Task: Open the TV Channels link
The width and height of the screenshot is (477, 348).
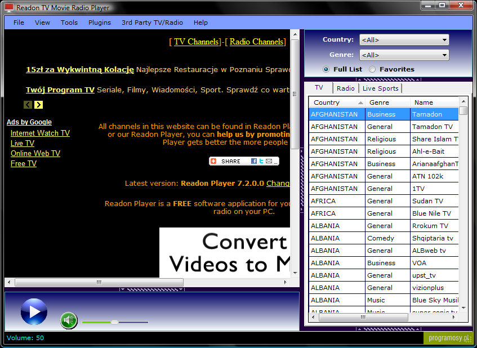Action: (x=196, y=42)
